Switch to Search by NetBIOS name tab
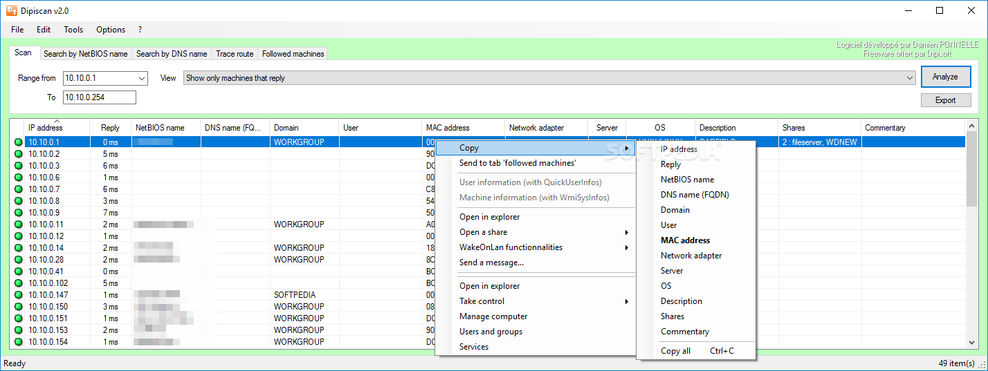Viewport: 988px width, 371px height. (86, 54)
